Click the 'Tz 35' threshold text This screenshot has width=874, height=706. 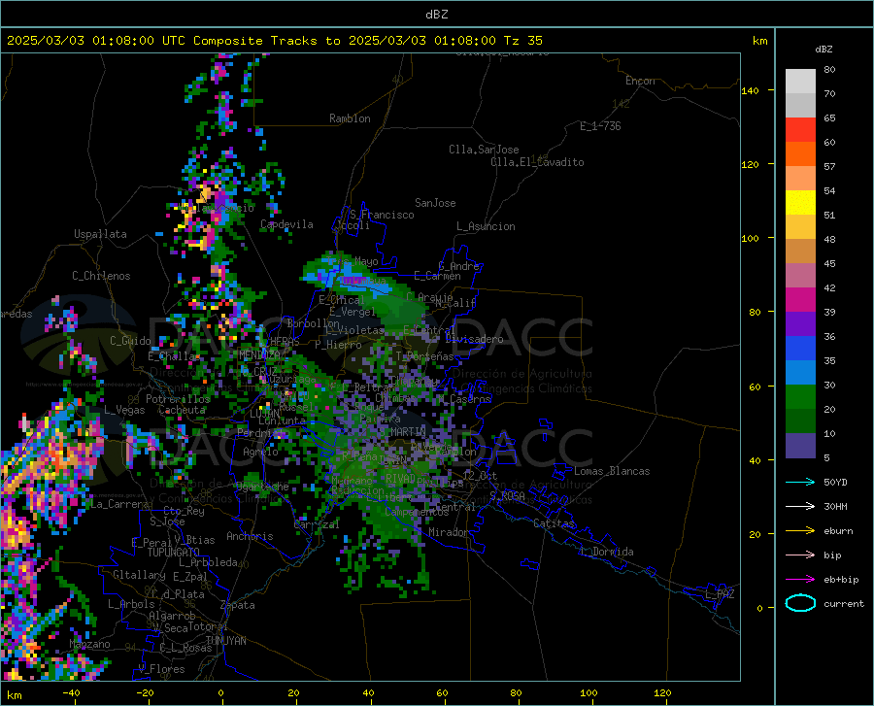click(x=522, y=41)
